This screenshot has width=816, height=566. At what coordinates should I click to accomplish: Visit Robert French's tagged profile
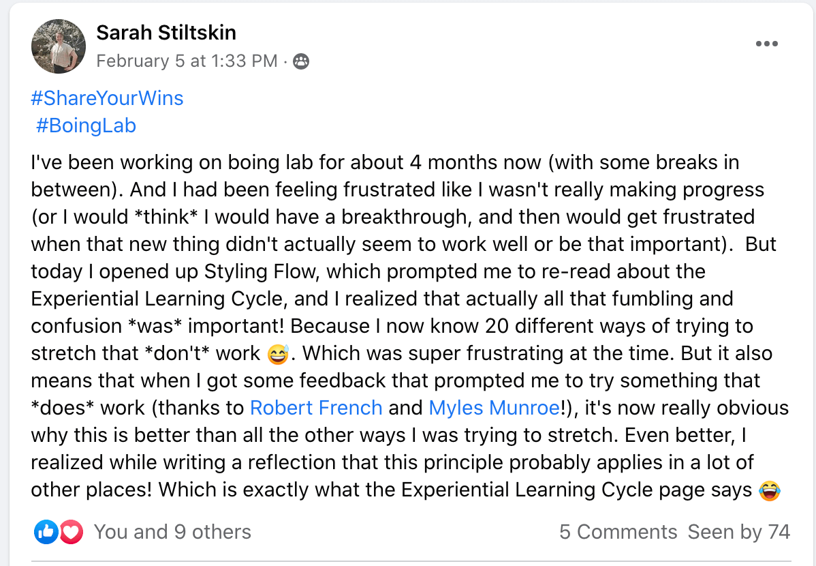coord(316,408)
